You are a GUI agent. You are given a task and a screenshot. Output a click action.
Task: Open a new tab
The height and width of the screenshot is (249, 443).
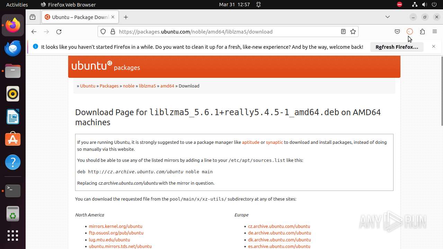tap(126, 17)
